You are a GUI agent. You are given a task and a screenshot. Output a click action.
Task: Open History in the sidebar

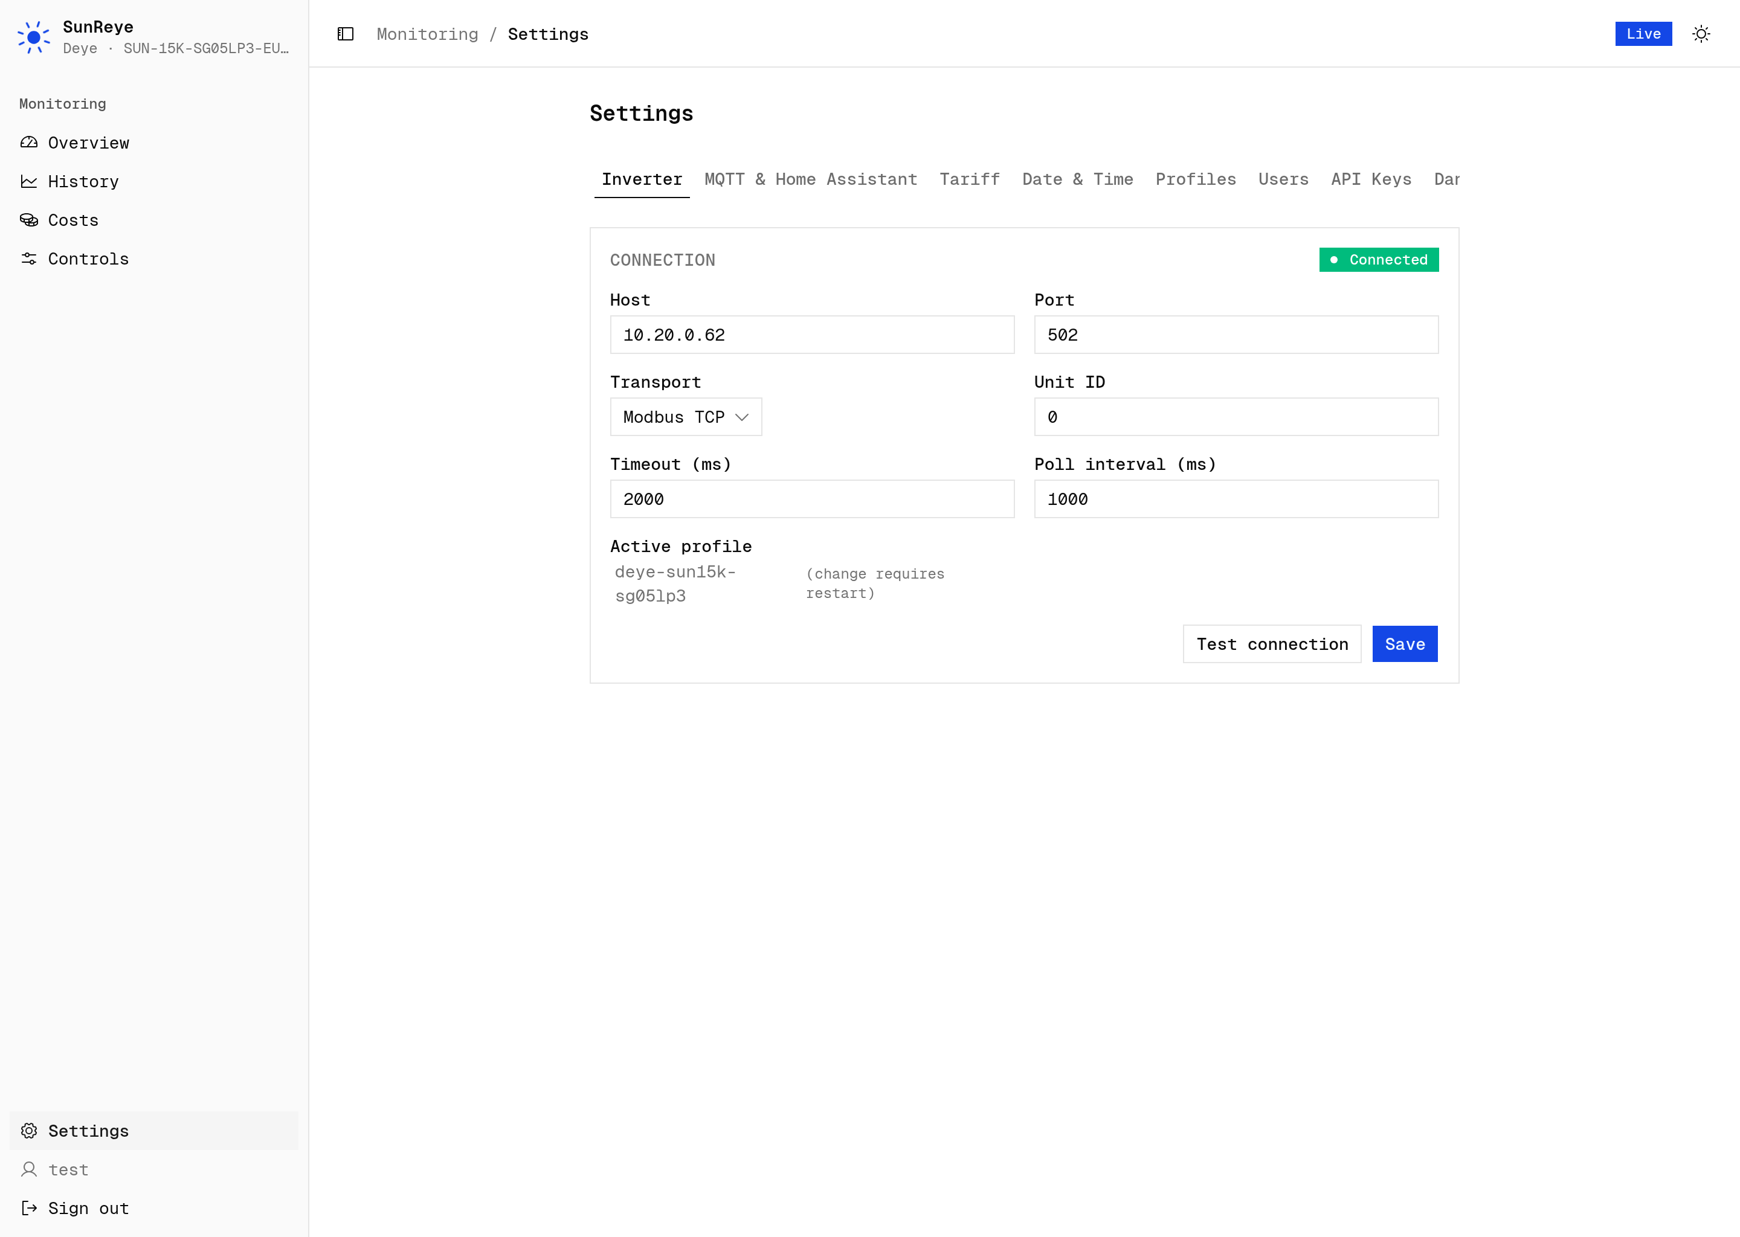(154, 181)
